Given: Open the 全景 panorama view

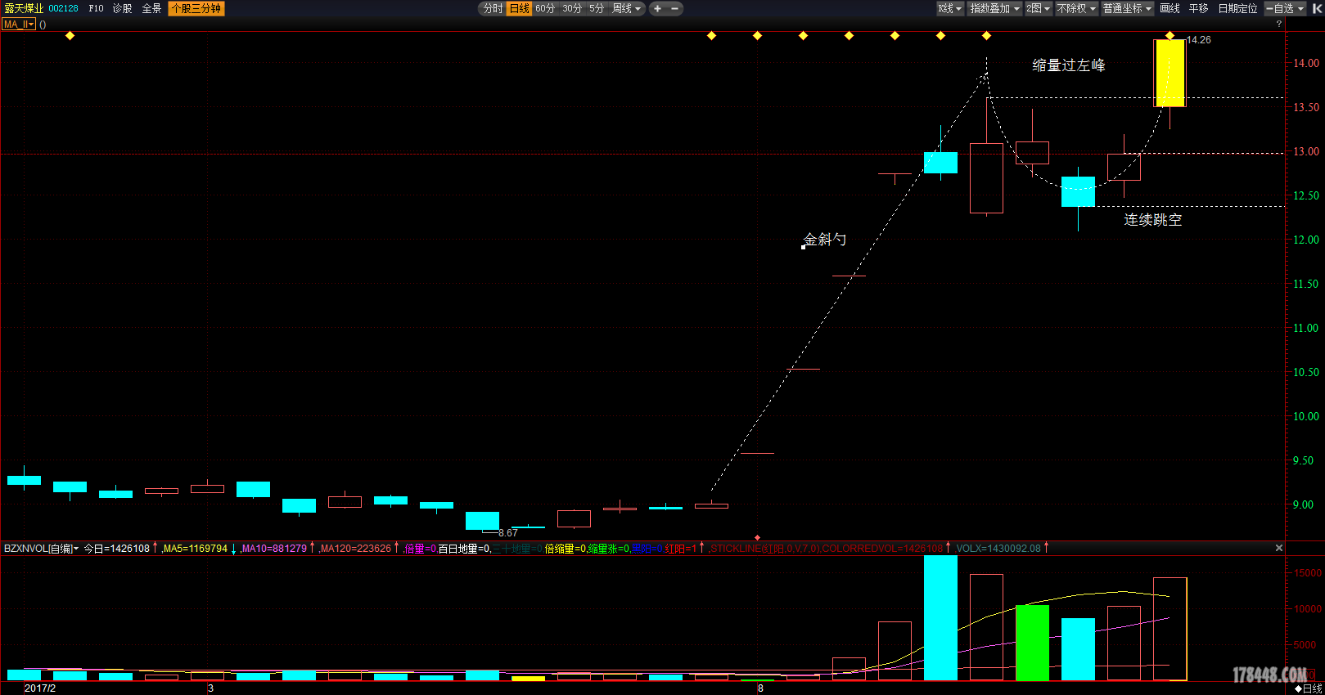Looking at the screenshot, I should 151,8.
